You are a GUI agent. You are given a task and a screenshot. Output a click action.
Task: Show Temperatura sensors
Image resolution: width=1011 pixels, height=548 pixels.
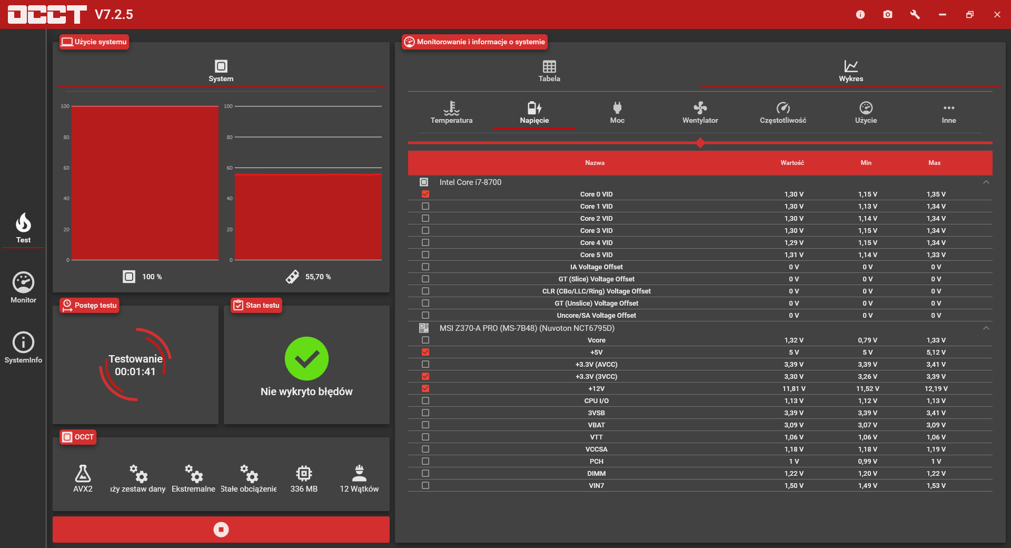(451, 112)
